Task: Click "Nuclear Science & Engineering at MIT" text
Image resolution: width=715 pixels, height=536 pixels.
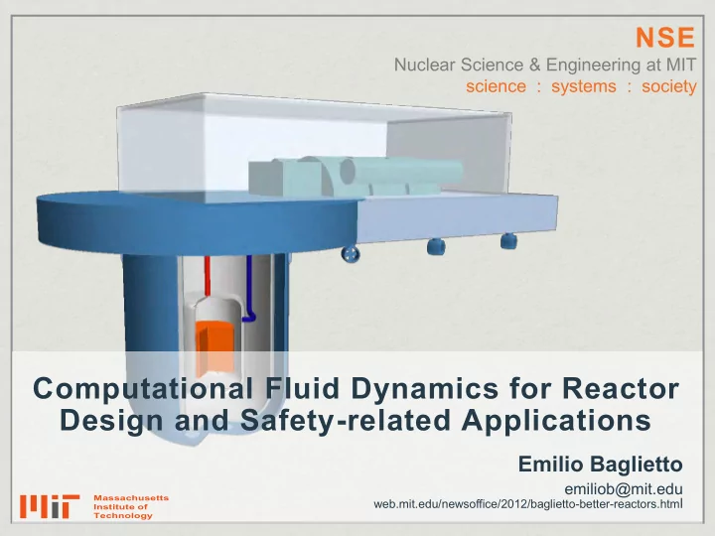Action: [x=545, y=65]
